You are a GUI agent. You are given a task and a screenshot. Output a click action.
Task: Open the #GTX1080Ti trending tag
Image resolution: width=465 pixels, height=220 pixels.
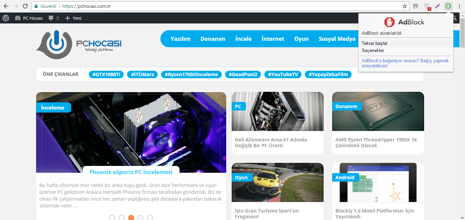point(106,74)
